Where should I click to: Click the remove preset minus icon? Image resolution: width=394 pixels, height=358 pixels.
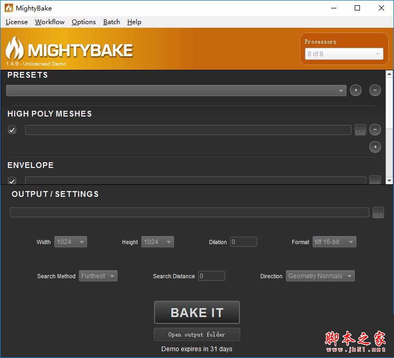pyautogui.click(x=375, y=90)
